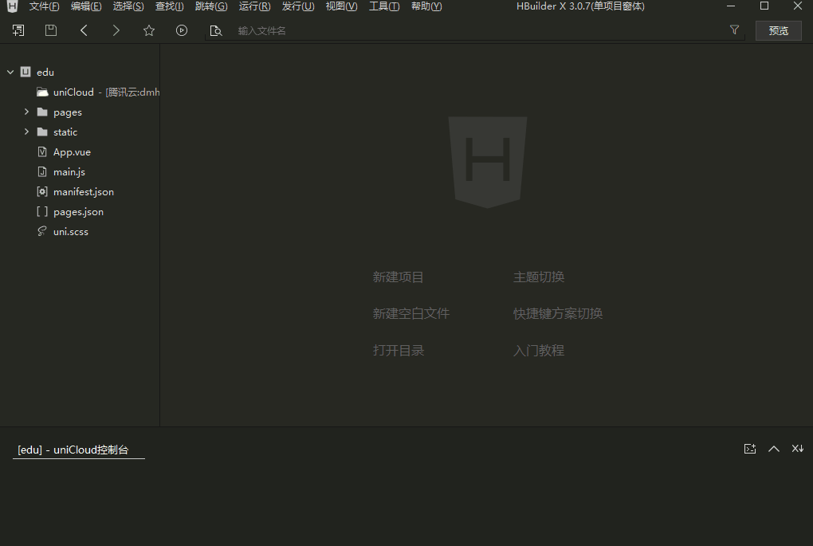Click the close console X icon
The height and width of the screenshot is (546, 813).
[797, 449]
